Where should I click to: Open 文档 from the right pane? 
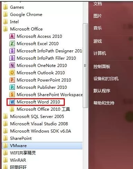(x=98, y=4)
